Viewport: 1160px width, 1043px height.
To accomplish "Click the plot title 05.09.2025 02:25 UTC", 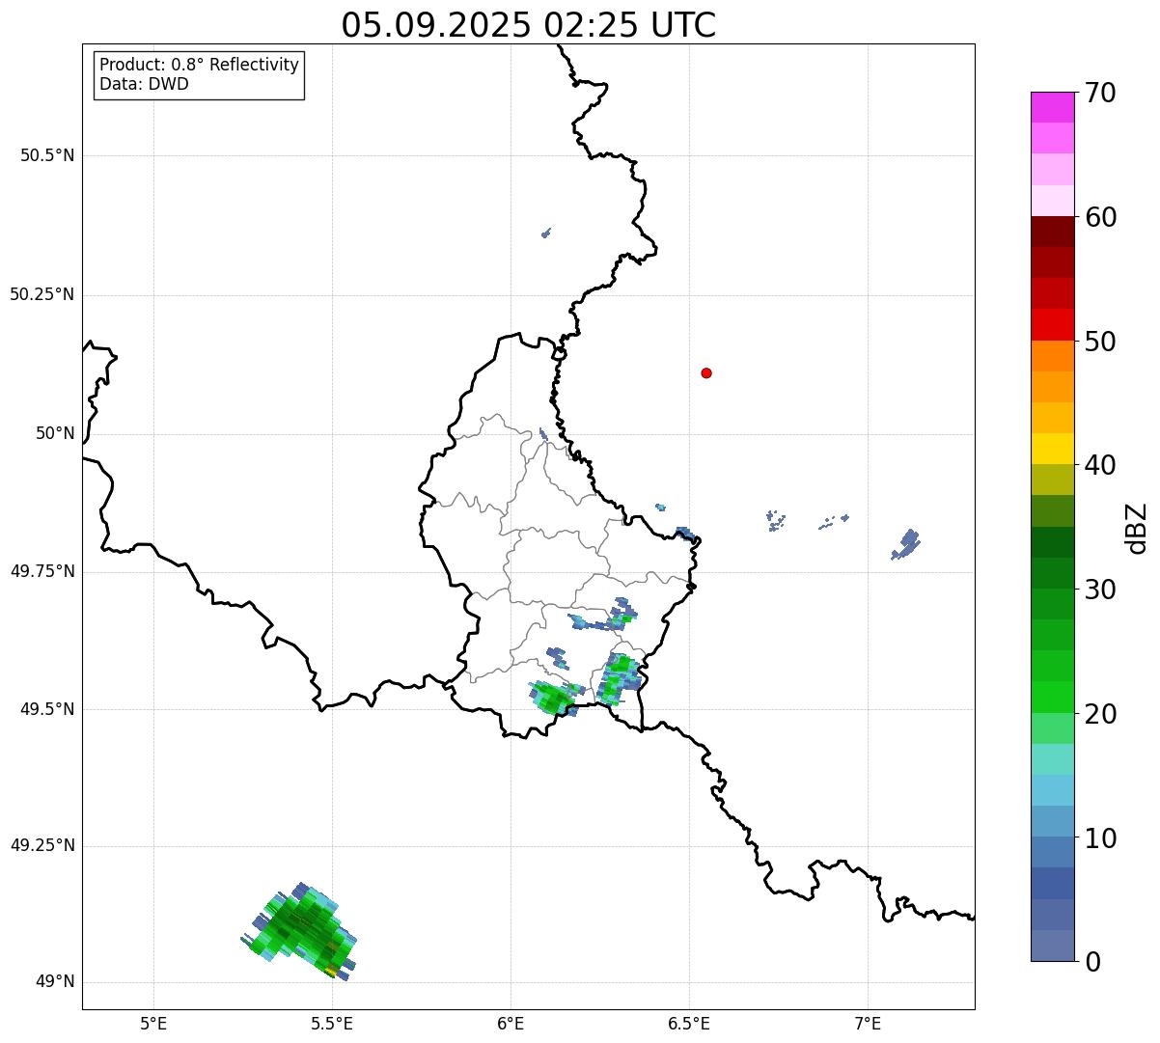I will (529, 25).
